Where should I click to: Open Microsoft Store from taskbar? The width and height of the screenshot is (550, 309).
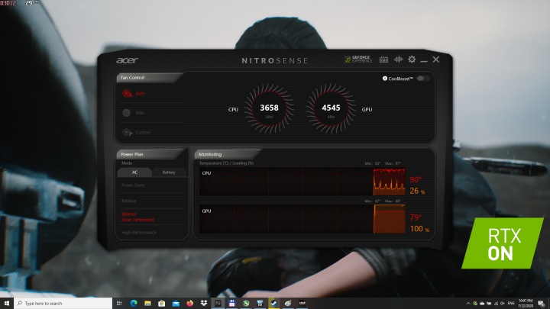coord(162,303)
